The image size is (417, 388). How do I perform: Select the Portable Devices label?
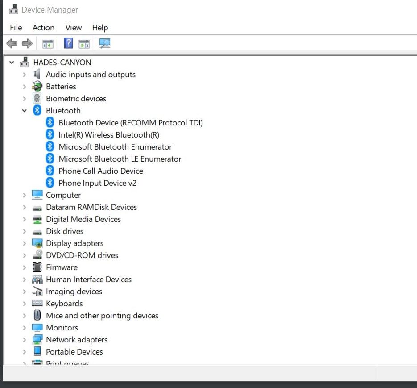tap(74, 351)
